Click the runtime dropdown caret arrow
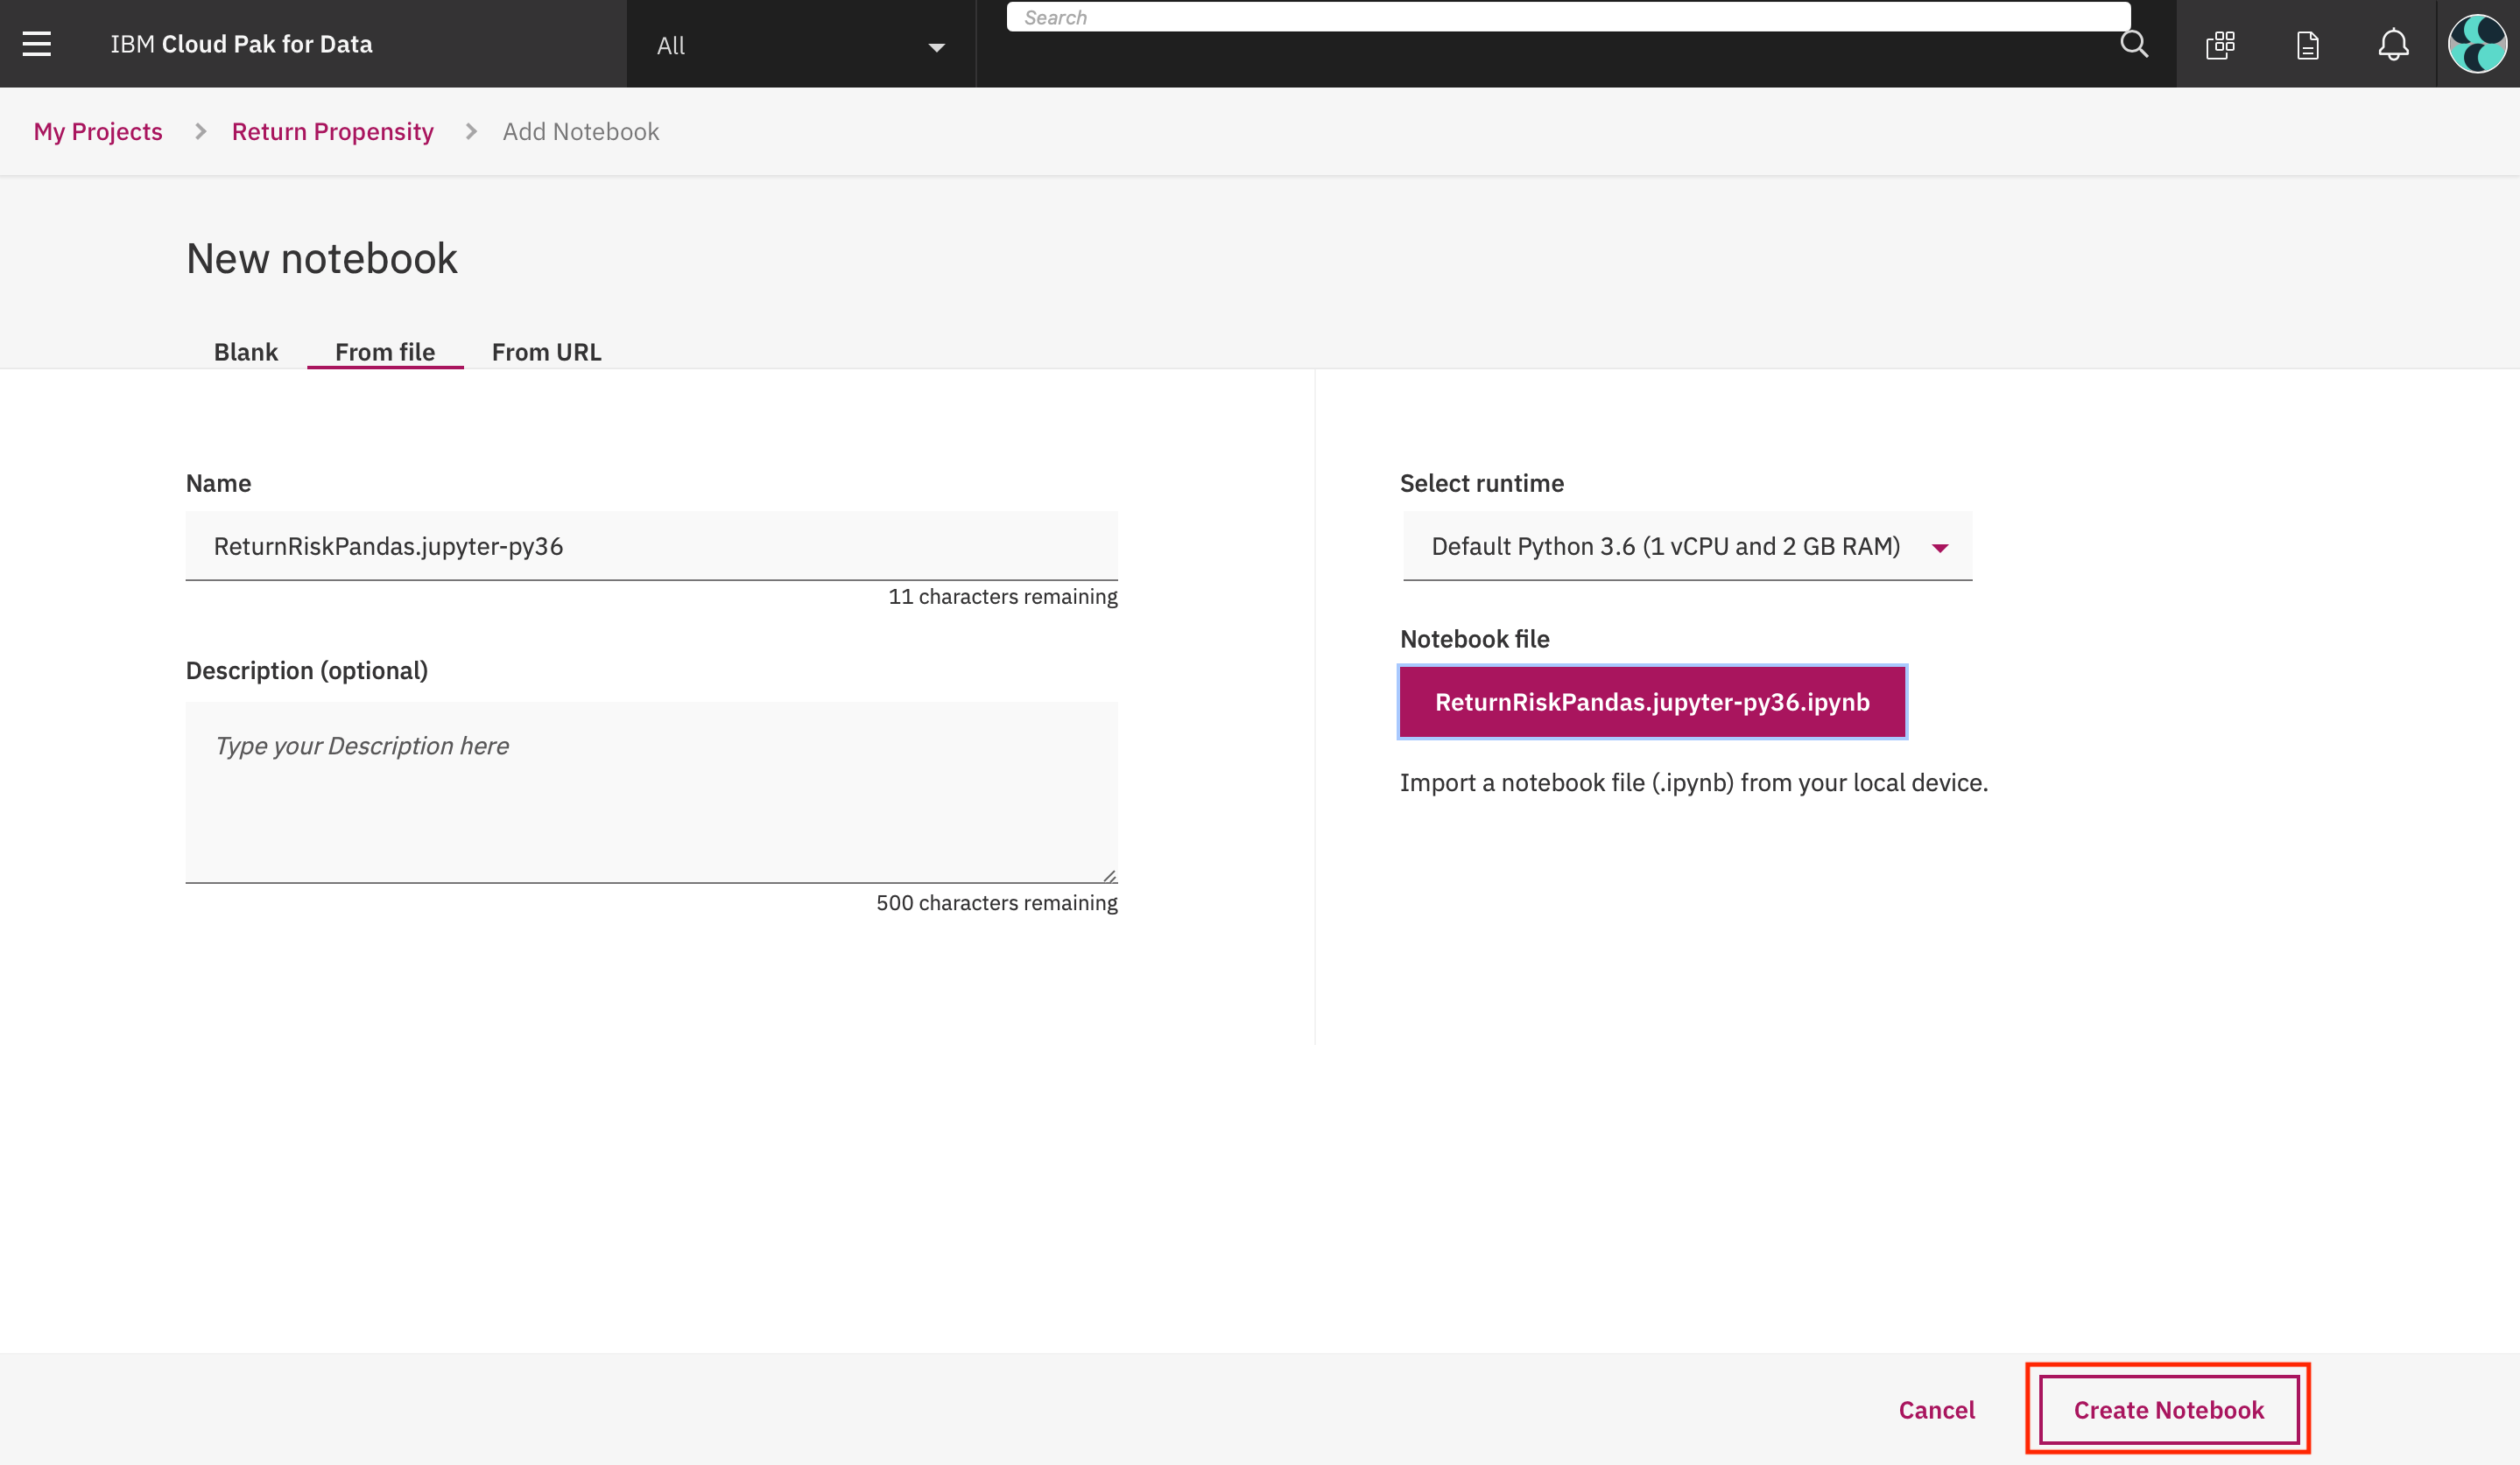Viewport: 2520px width, 1465px height. 1940,548
